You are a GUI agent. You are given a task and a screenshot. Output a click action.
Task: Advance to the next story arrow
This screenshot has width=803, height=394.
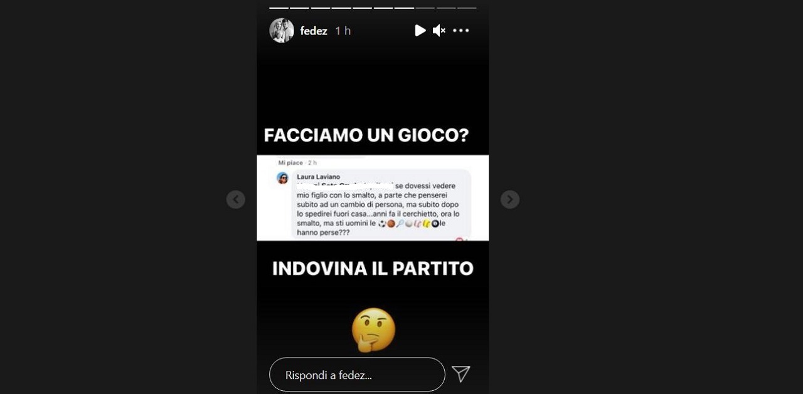pos(509,199)
